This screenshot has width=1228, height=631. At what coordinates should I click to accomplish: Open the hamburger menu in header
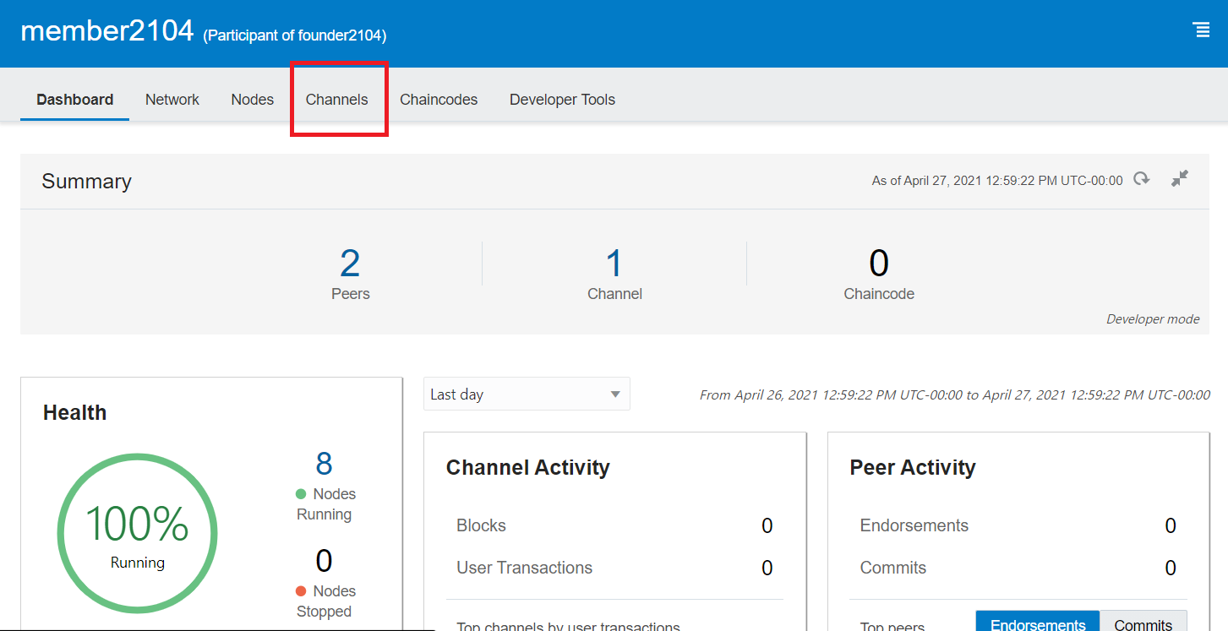[1200, 30]
